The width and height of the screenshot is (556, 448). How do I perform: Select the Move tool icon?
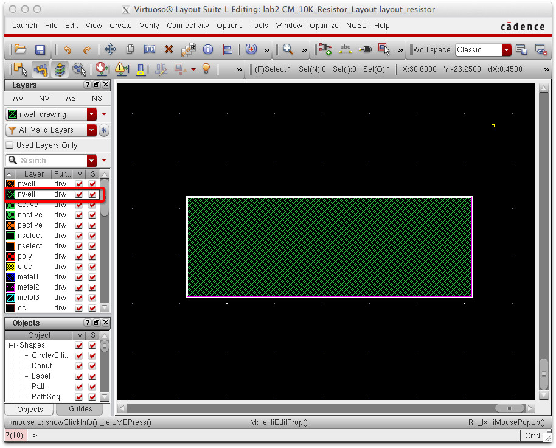110,50
